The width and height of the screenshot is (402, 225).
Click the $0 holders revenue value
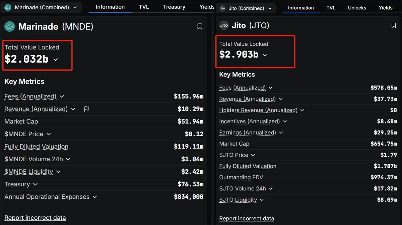[394, 110]
